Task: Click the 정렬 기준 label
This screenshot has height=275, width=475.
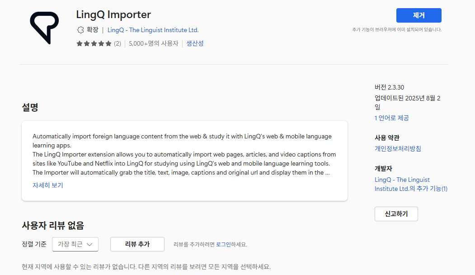Action: coord(34,244)
